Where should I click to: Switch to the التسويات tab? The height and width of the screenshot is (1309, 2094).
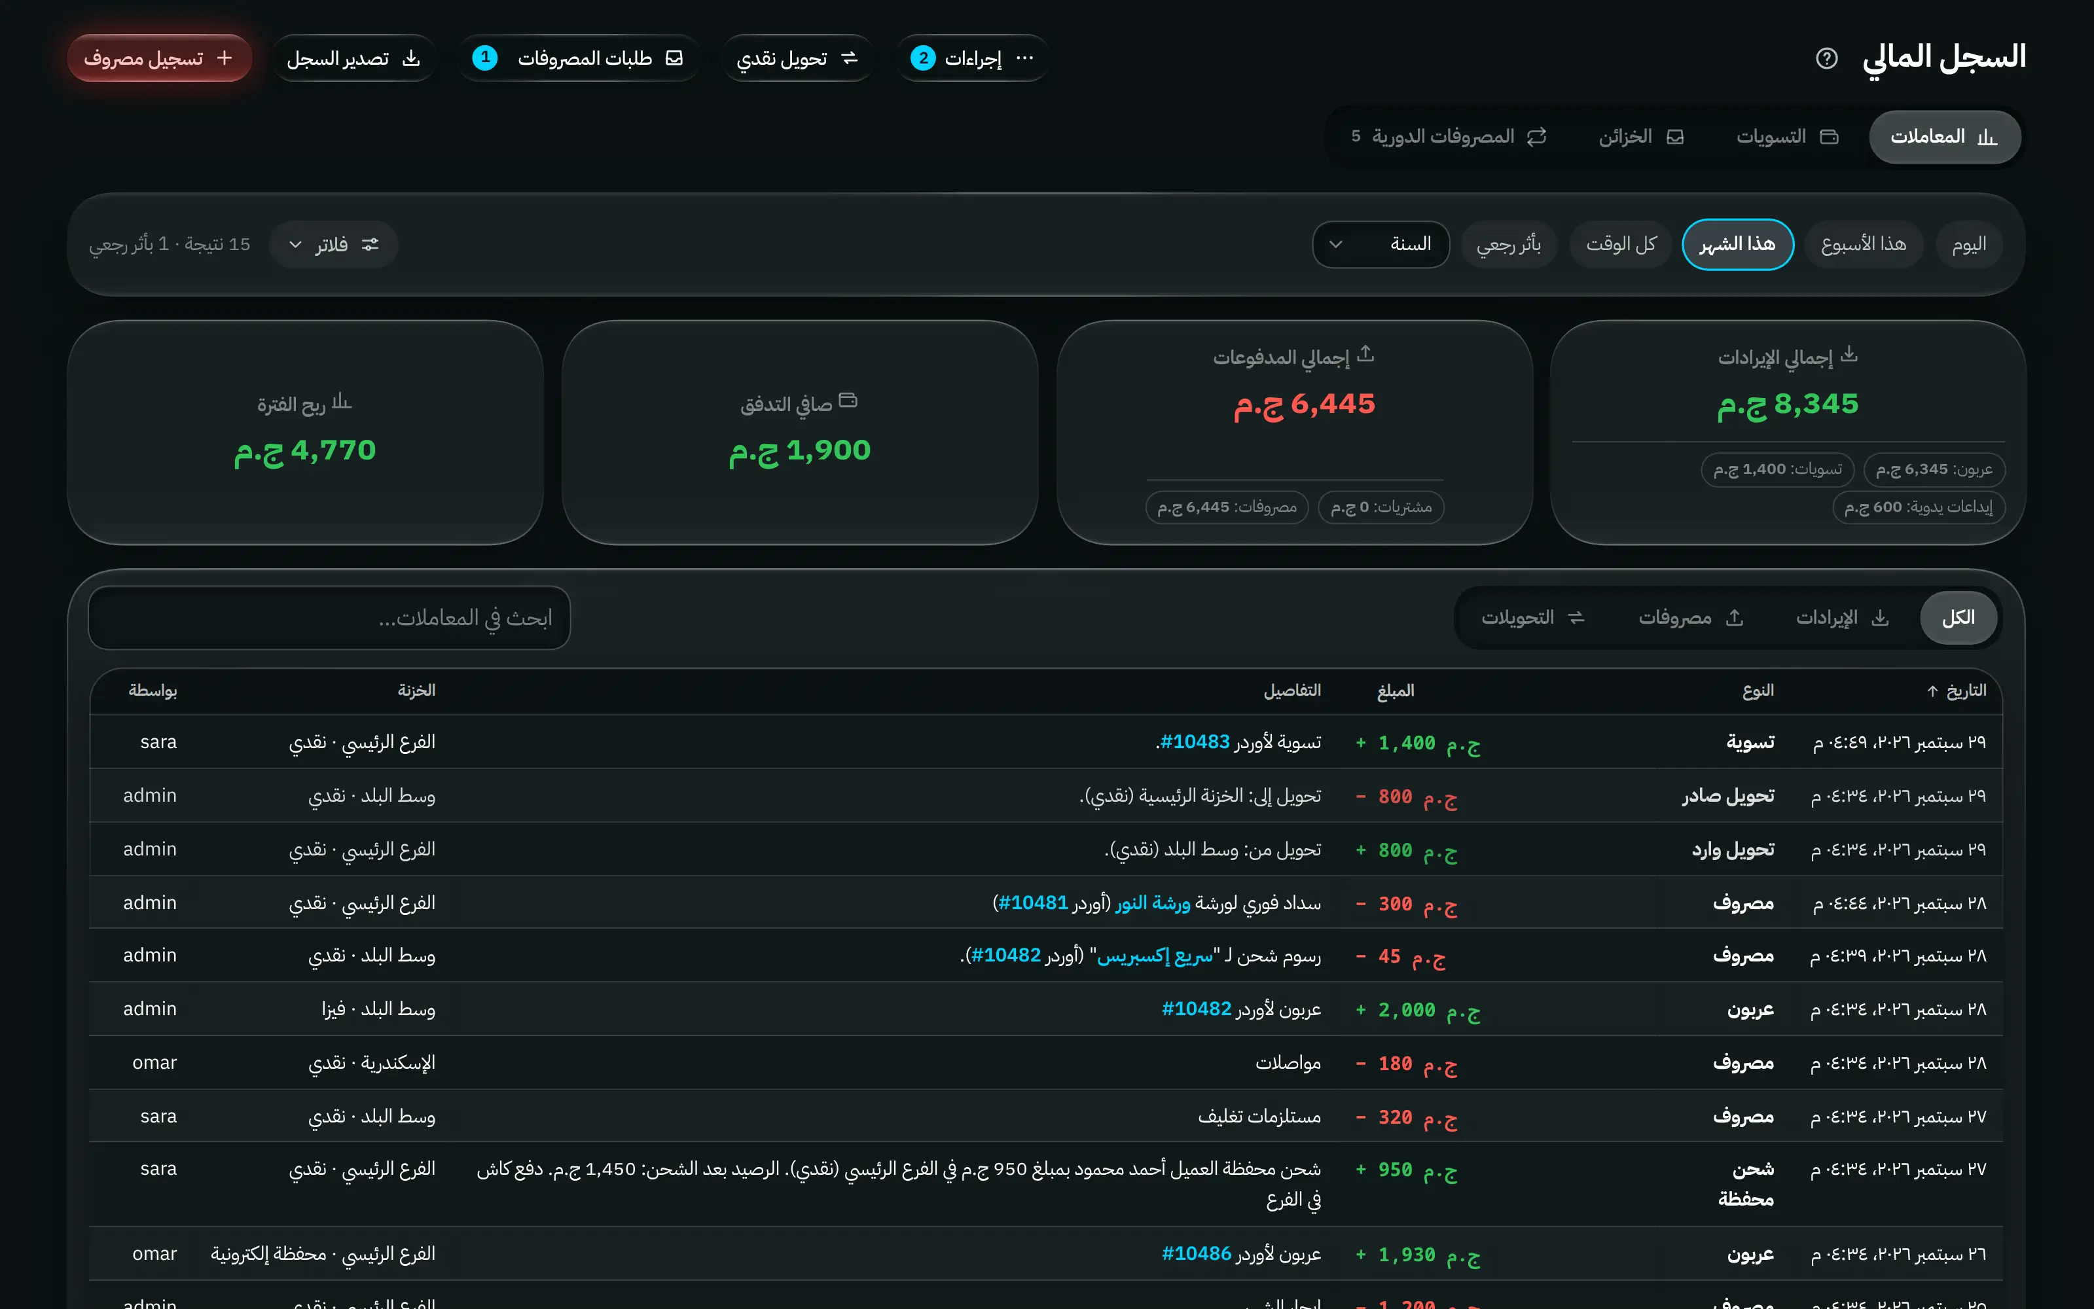coord(1787,137)
